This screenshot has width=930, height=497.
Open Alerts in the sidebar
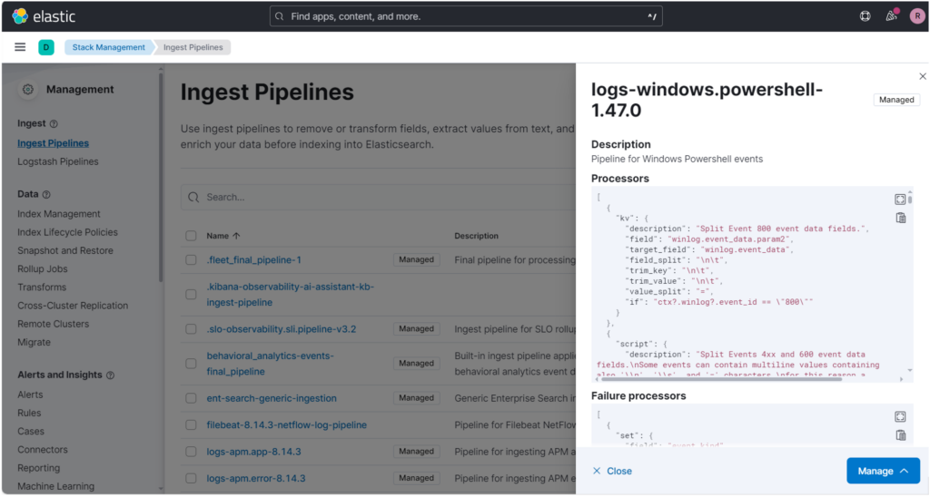click(x=30, y=395)
